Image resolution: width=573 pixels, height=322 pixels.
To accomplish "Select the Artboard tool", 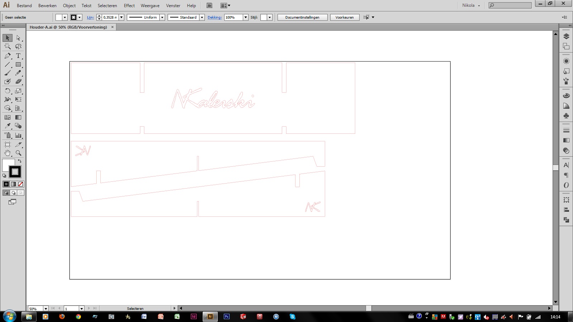I will pos(8,145).
